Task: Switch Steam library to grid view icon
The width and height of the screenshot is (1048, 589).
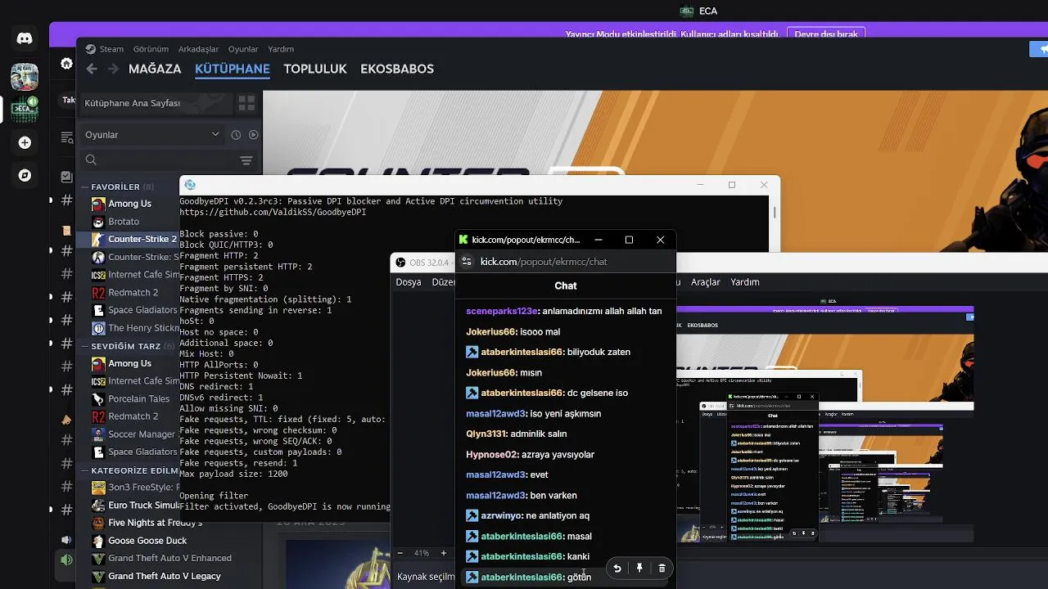Action: [246, 103]
